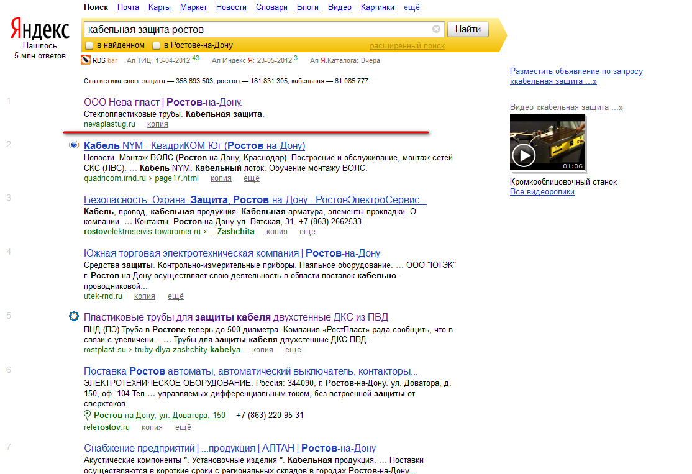Screen dimensions: 692x474
Task: Click the 'Ап Индекс Я: 23-05-2012' text
Action: [252, 60]
